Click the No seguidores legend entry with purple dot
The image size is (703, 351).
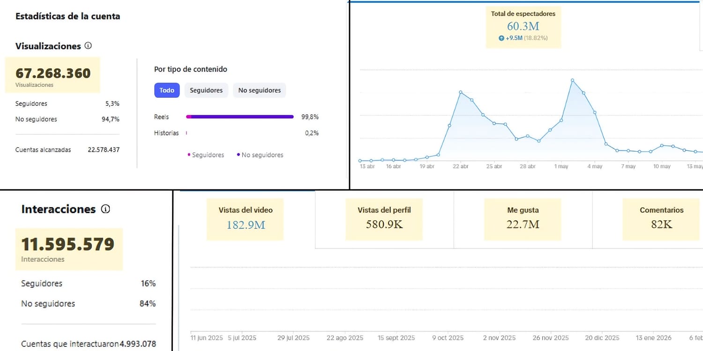[x=260, y=155]
